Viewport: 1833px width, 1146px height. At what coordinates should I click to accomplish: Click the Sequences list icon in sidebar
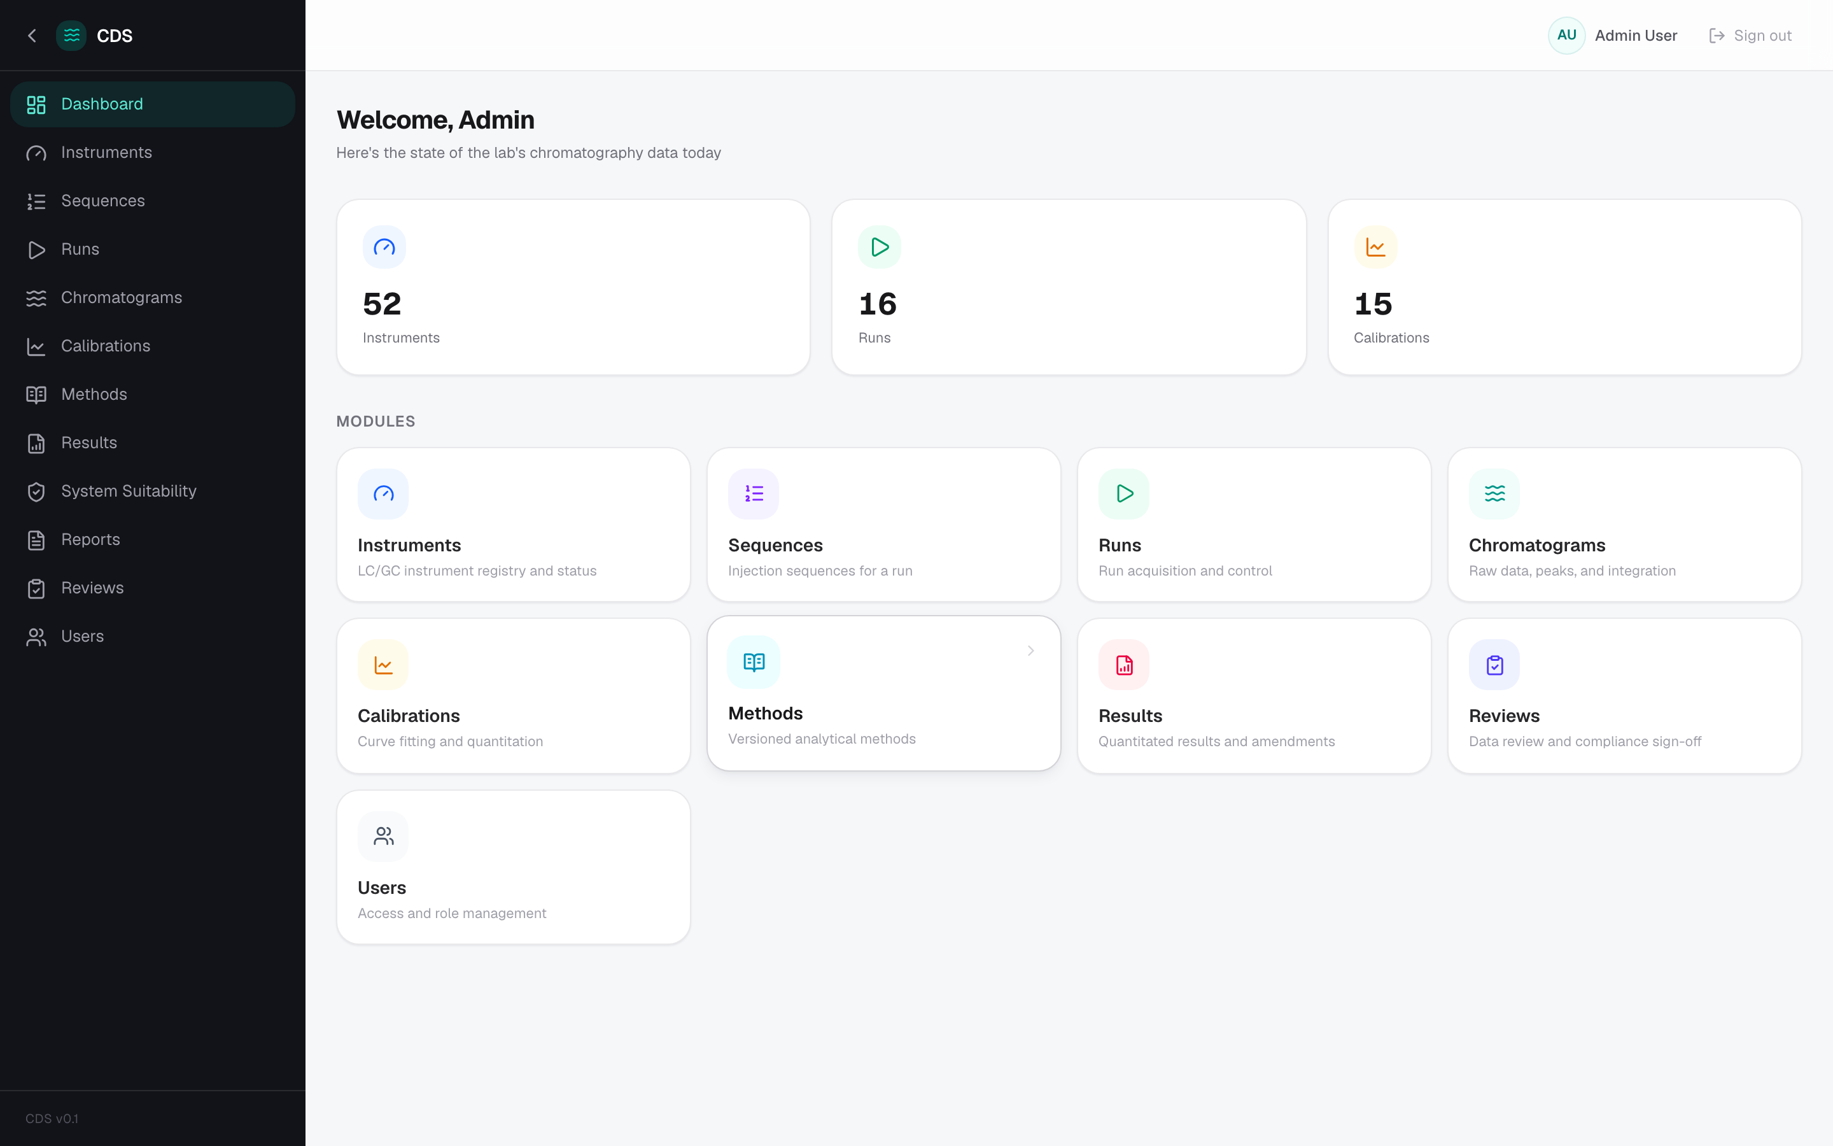coord(36,202)
